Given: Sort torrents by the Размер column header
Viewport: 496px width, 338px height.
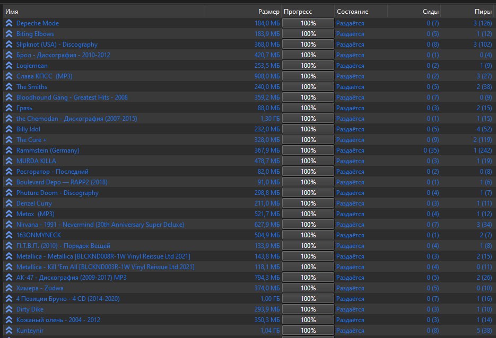Looking at the screenshot, I should 242,12.
